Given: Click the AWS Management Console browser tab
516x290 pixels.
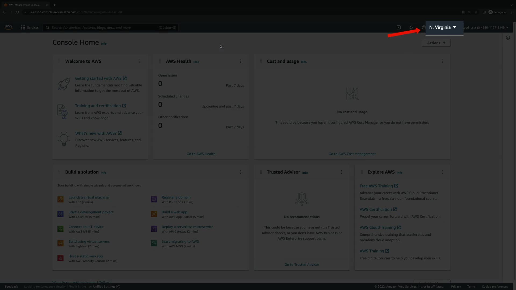Looking at the screenshot, I should click(24, 5).
